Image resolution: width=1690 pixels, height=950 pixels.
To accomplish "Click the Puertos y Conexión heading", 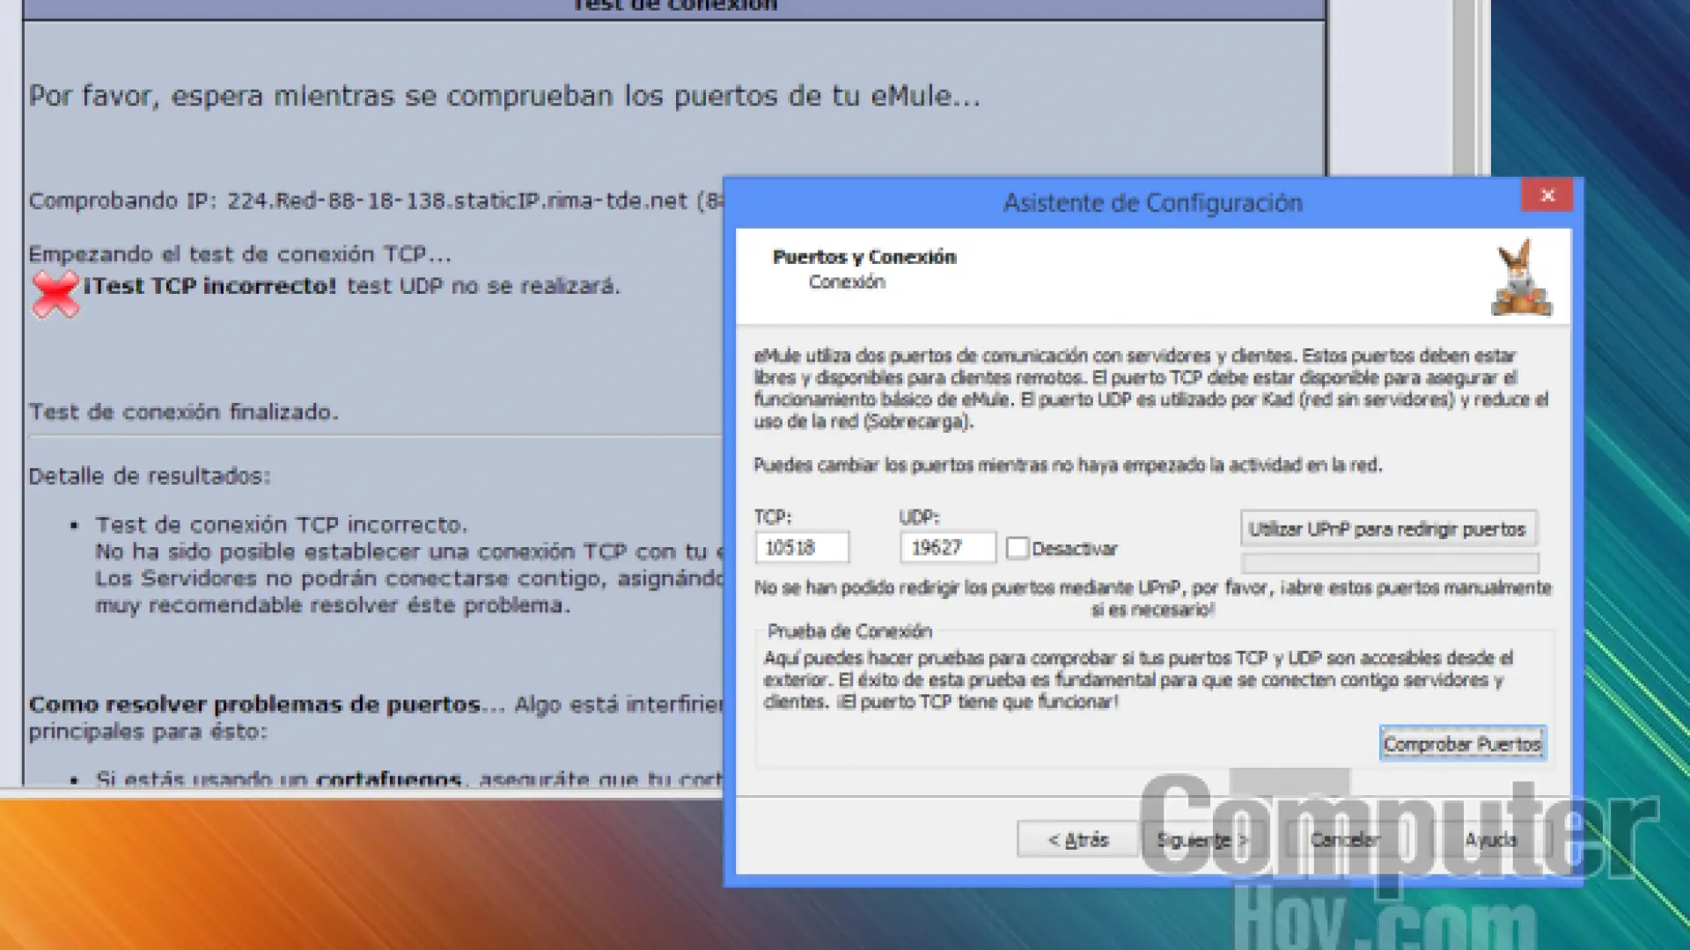I will point(863,257).
